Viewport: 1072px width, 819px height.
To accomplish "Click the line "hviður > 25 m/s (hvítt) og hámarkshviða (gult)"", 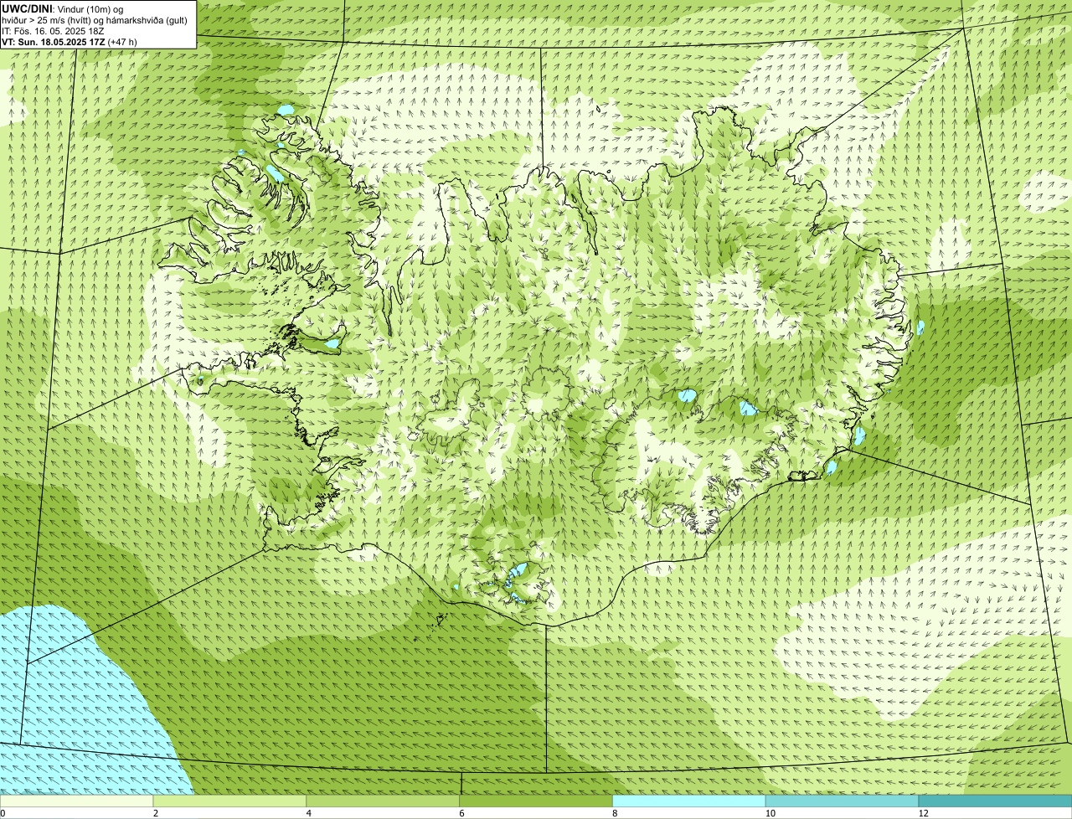I will coord(95,19).
